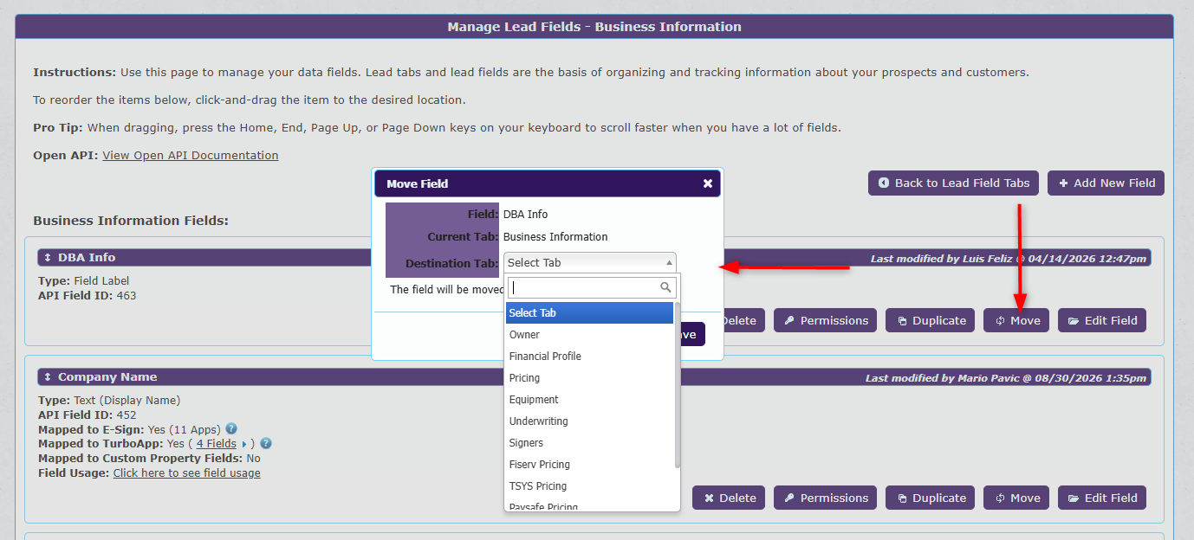This screenshot has height=540, width=1194.
Task: Click the 'Business Information Fields:' heading
Action: pyautogui.click(x=131, y=221)
